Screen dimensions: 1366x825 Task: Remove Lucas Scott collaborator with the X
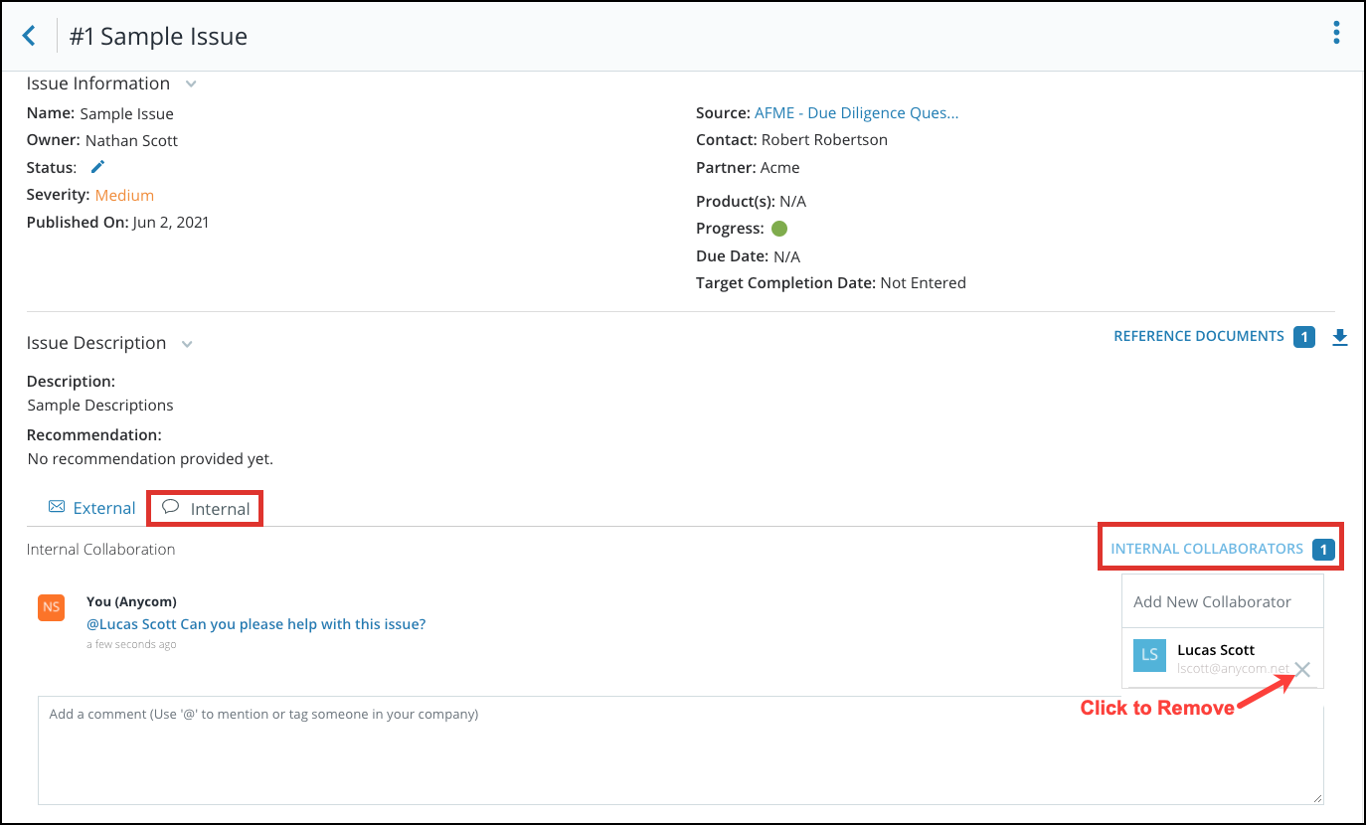tap(1302, 670)
